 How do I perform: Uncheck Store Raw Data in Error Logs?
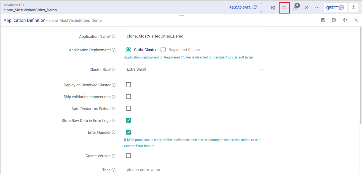click(128, 120)
